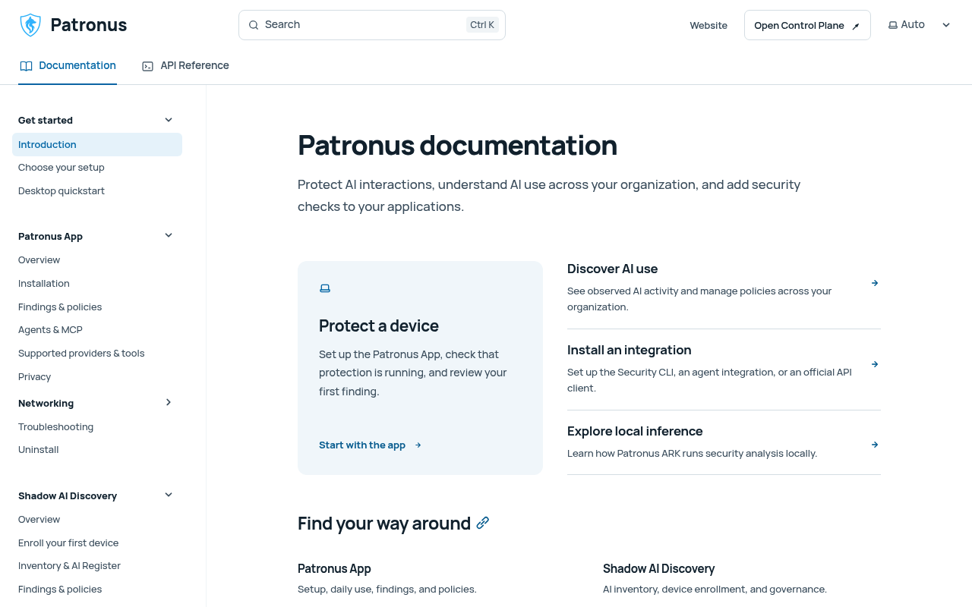Click the laptop icon next to Auto
This screenshot has height=607, width=972.
click(893, 25)
